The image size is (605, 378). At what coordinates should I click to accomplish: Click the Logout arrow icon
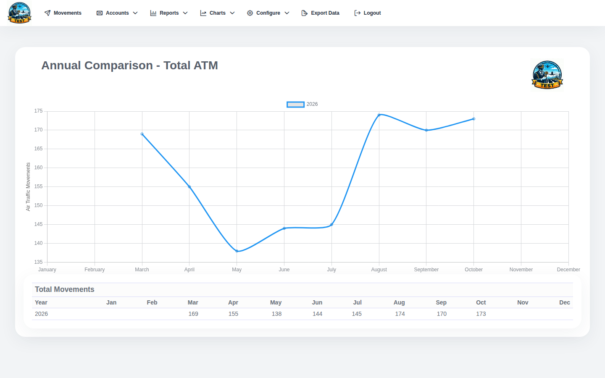click(358, 13)
